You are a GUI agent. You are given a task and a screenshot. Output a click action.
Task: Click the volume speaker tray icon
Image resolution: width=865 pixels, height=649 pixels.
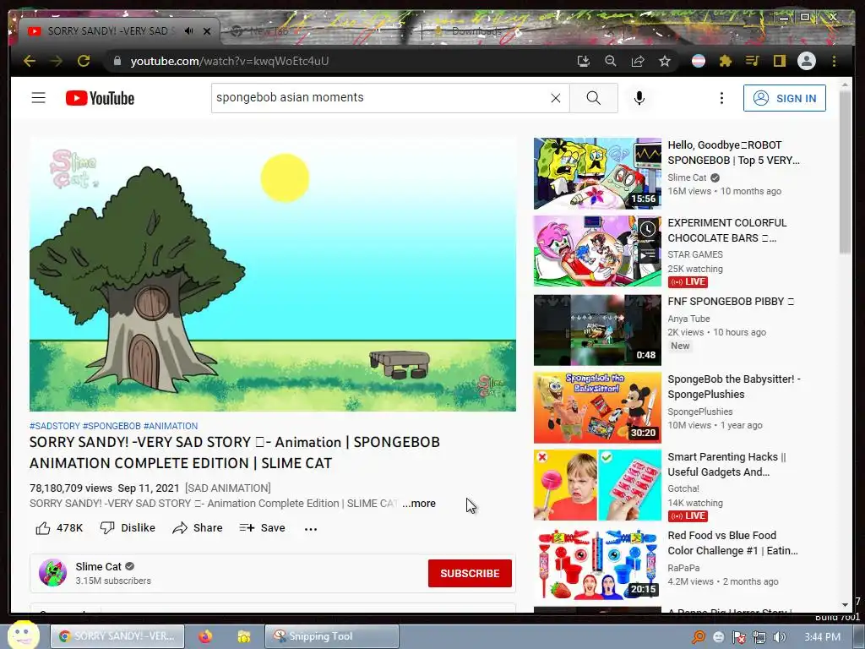(780, 637)
